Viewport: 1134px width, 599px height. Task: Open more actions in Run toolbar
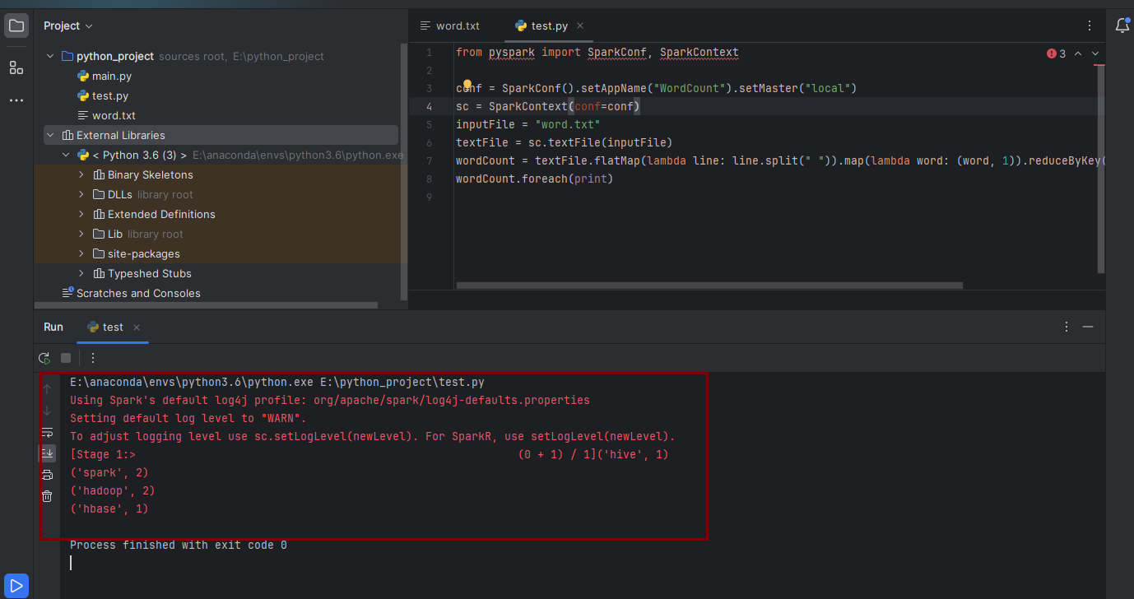click(93, 358)
